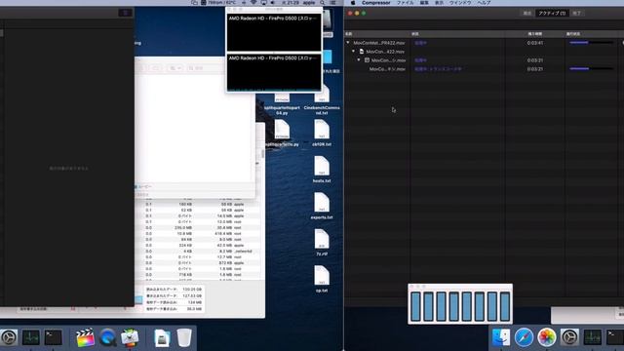Click the progress bar of the transcoding row
Image resolution: width=624 pixels, height=351 pixels.
[x=591, y=69]
